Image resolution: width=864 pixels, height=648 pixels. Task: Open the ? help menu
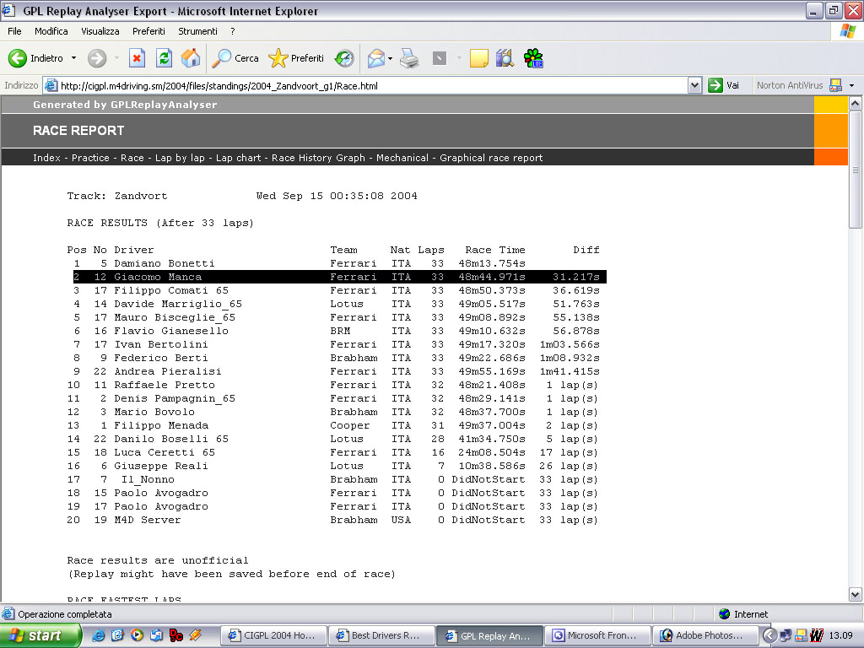click(x=233, y=31)
